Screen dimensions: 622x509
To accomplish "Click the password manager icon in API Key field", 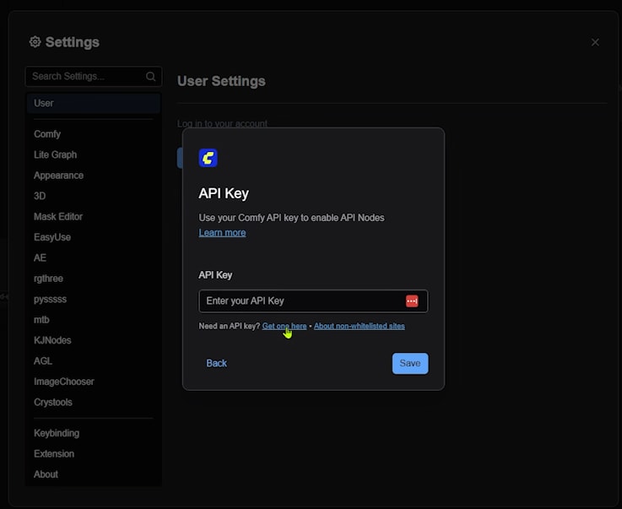I will (x=412, y=301).
